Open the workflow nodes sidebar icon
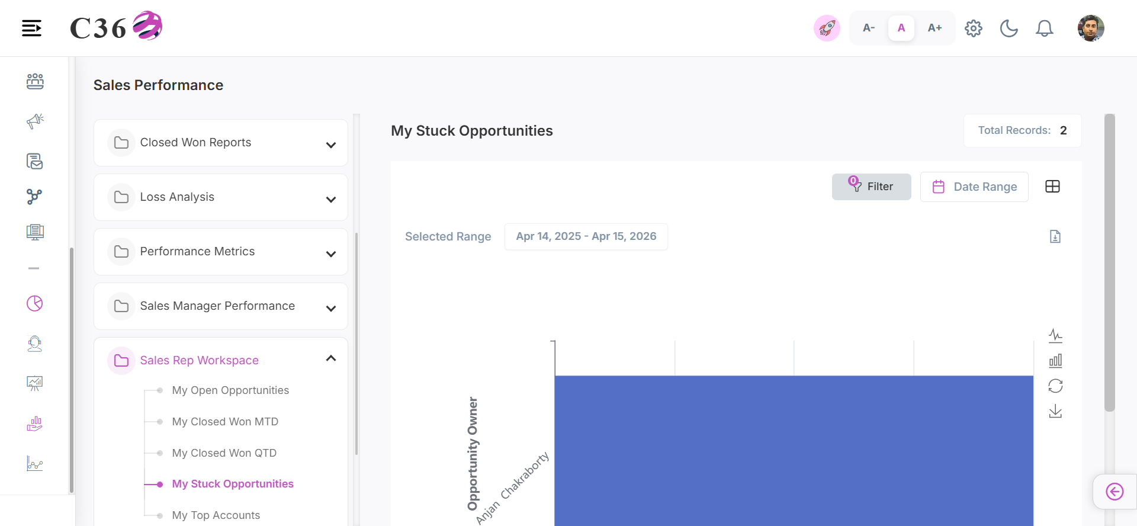 coord(34,197)
